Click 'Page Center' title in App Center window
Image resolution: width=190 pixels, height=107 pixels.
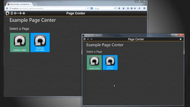click(x=136, y=39)
